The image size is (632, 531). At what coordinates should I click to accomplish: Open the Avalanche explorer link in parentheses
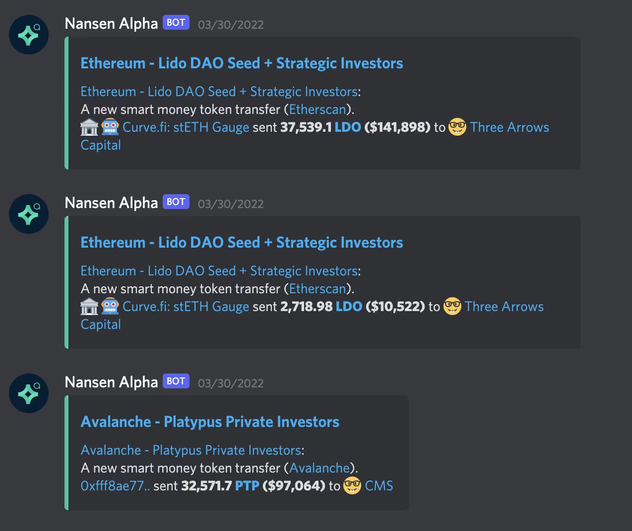(319, 468)
